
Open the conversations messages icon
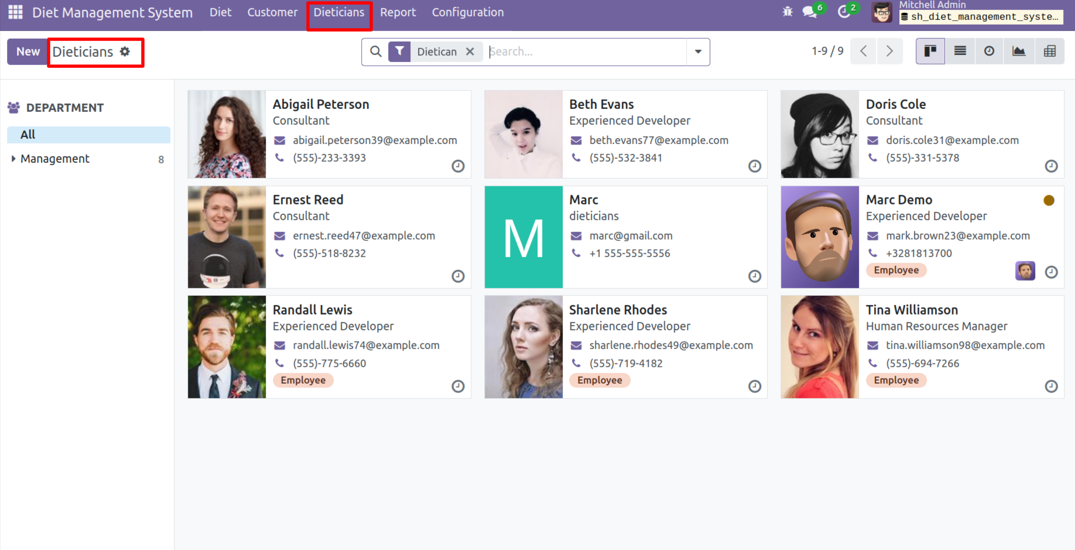click(810, 12)
